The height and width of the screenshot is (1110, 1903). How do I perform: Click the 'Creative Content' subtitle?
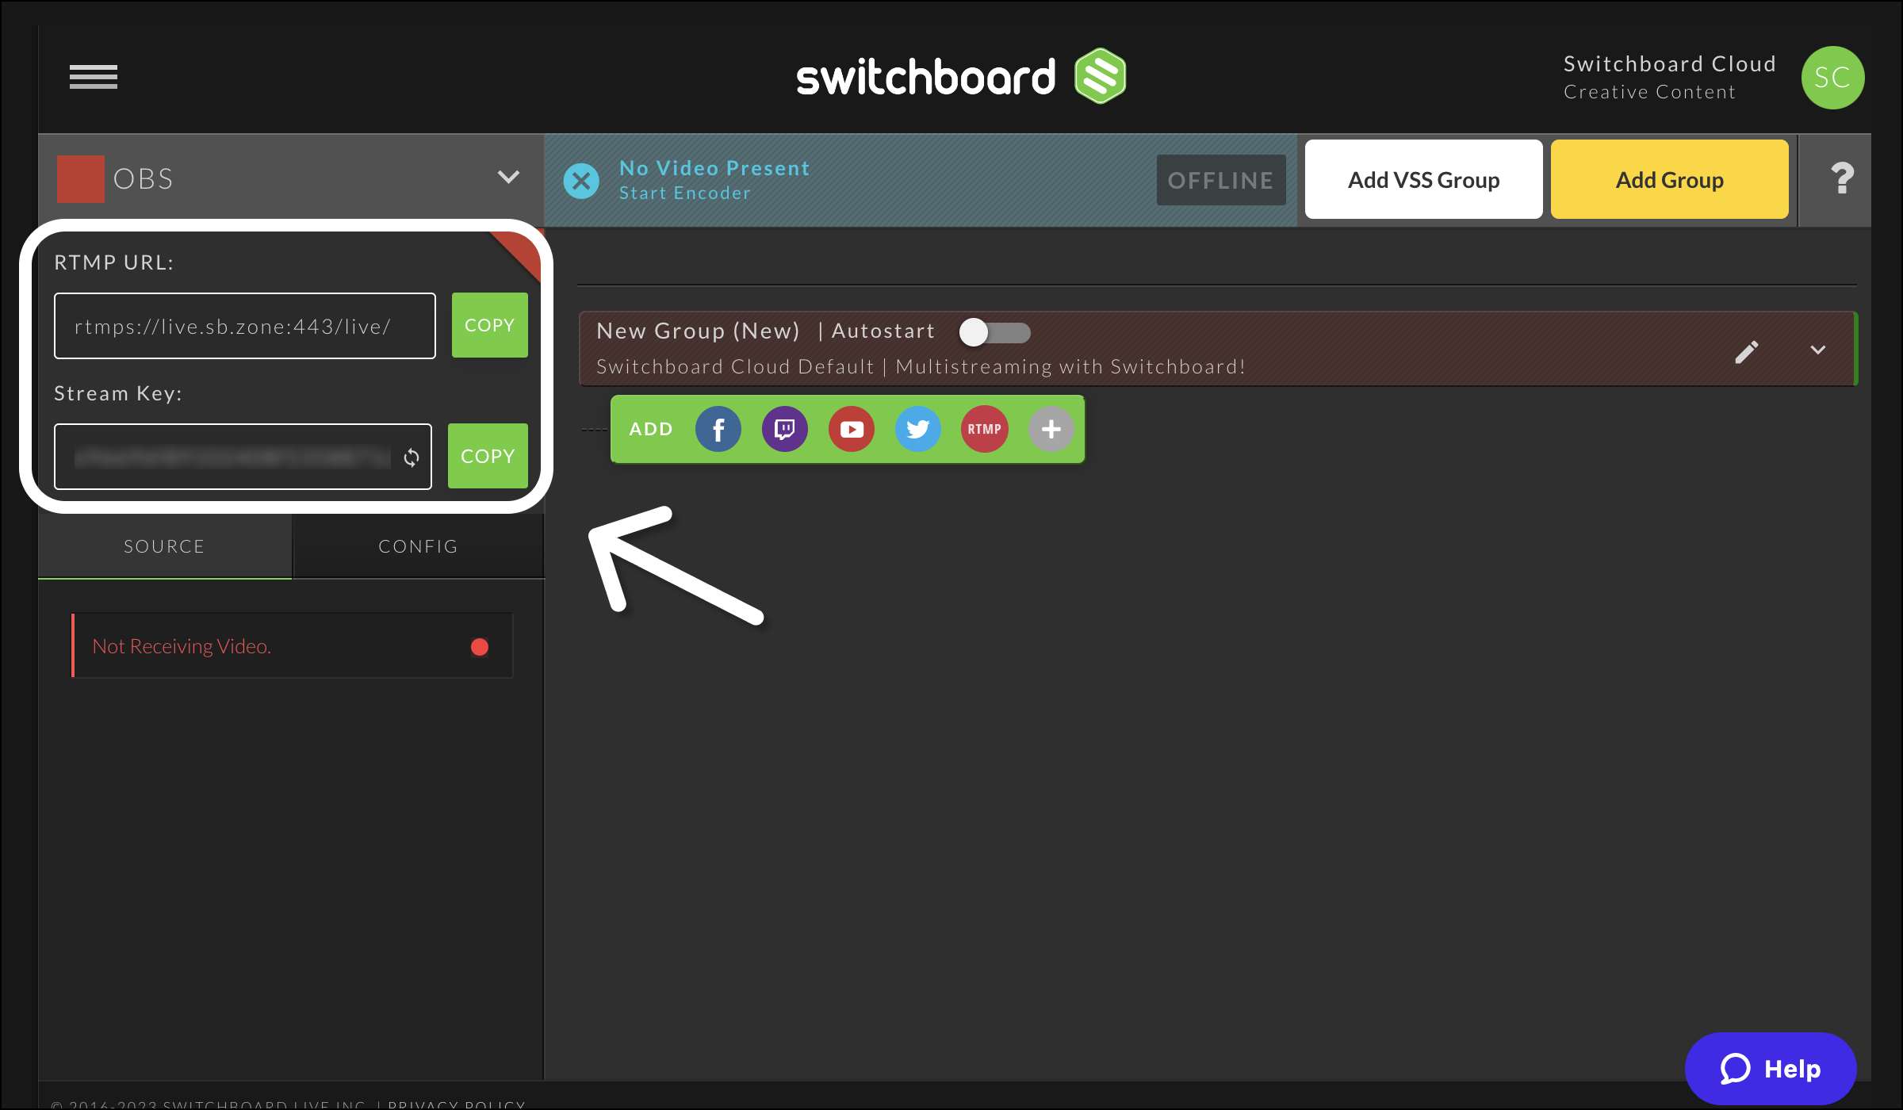(x=1650, y=92)
